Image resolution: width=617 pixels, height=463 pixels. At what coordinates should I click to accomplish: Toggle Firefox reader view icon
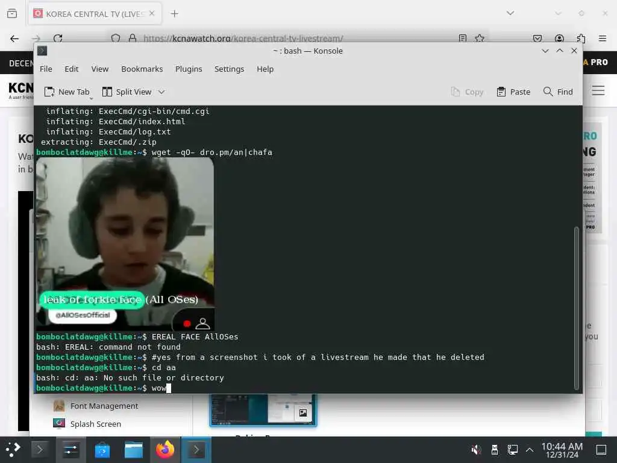tap(463, 38)
